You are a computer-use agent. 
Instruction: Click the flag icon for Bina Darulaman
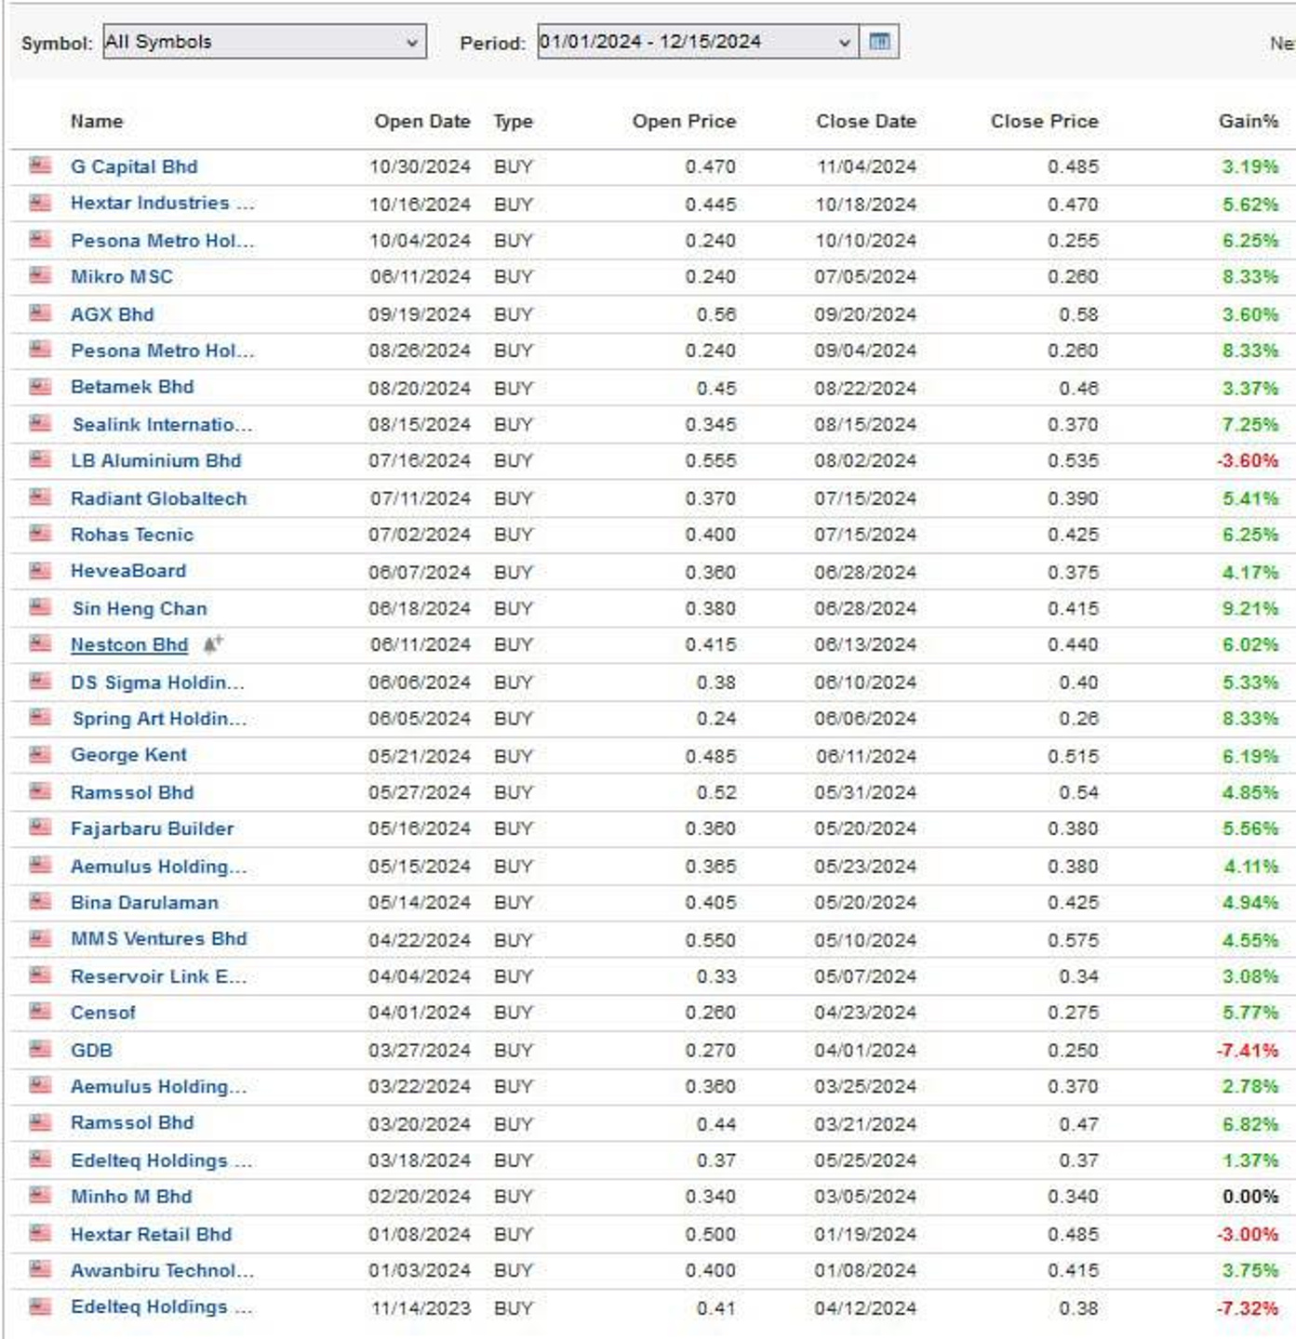point(40,902)
